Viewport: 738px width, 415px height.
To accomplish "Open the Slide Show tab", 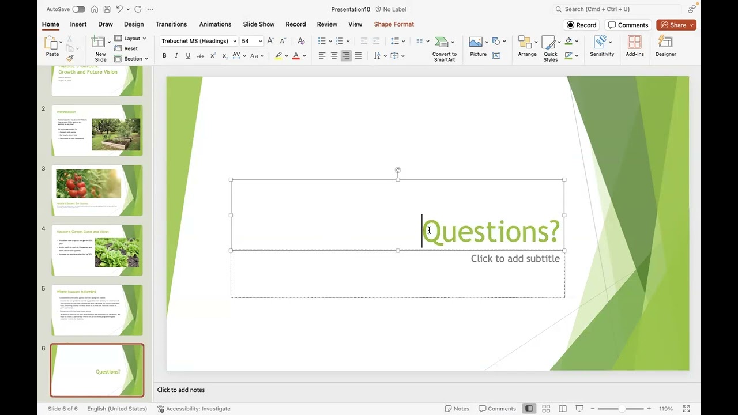I will pos(259,24).
